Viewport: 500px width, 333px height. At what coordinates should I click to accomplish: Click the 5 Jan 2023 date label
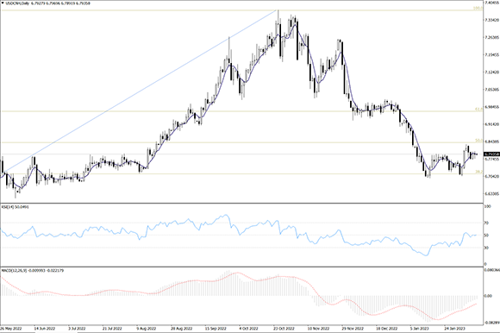point(419,328)
